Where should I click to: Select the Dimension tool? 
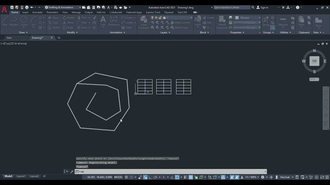pos(114,21)
